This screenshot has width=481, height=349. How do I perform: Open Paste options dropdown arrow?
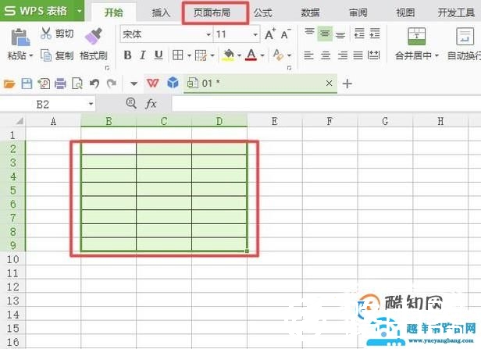(x=30, y=55)
